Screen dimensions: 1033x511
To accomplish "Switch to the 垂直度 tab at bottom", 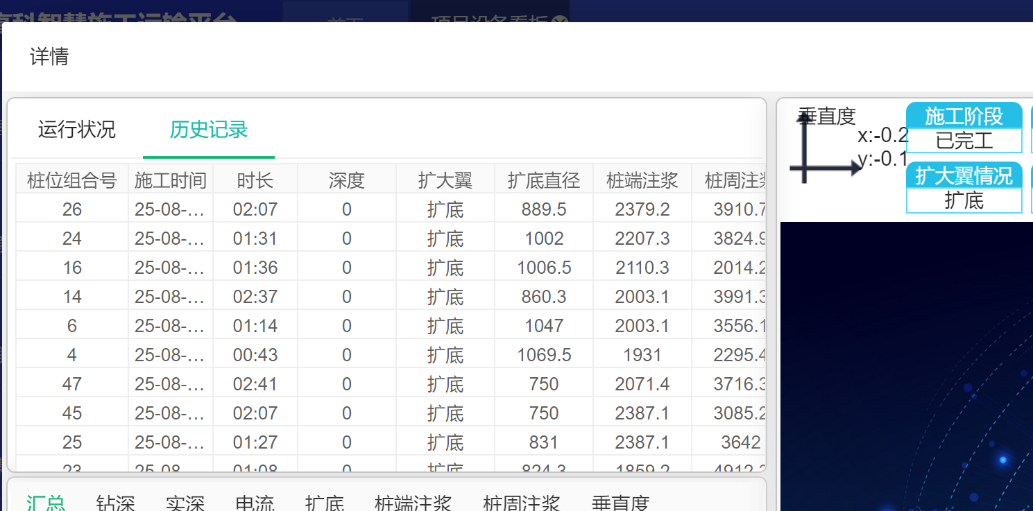I will tap(620, 503).
